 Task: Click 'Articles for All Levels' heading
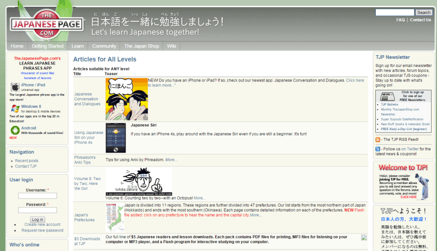coord(105,59)
